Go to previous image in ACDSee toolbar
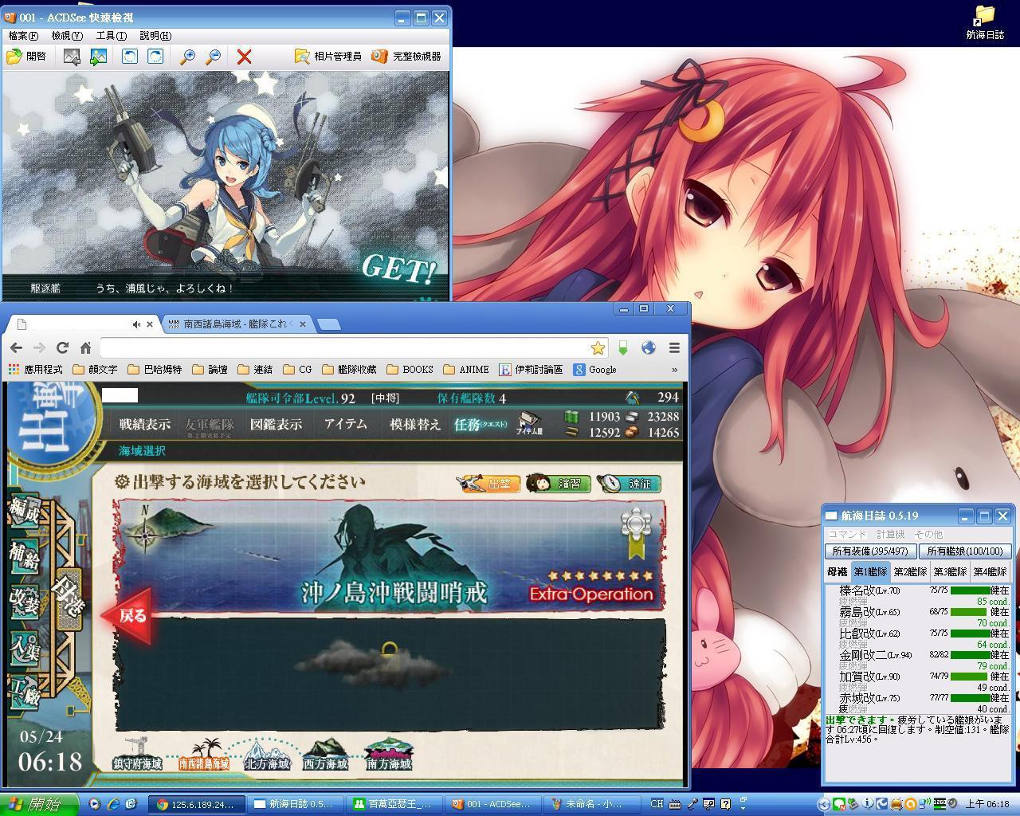This screenshot has height=816, width=1020. coord(72,57)
